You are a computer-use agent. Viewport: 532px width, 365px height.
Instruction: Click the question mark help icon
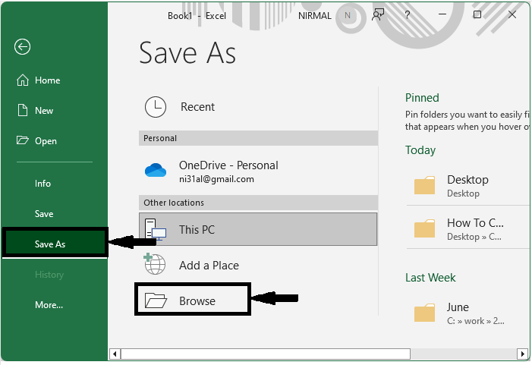(x=408, y=14)
